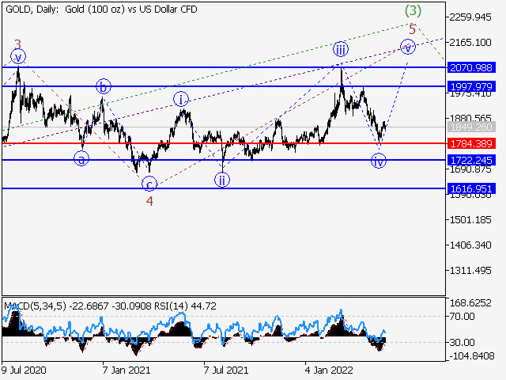The image size is (506, 380).
Task: Select the circled c wave label
Action: pos(149,184)
